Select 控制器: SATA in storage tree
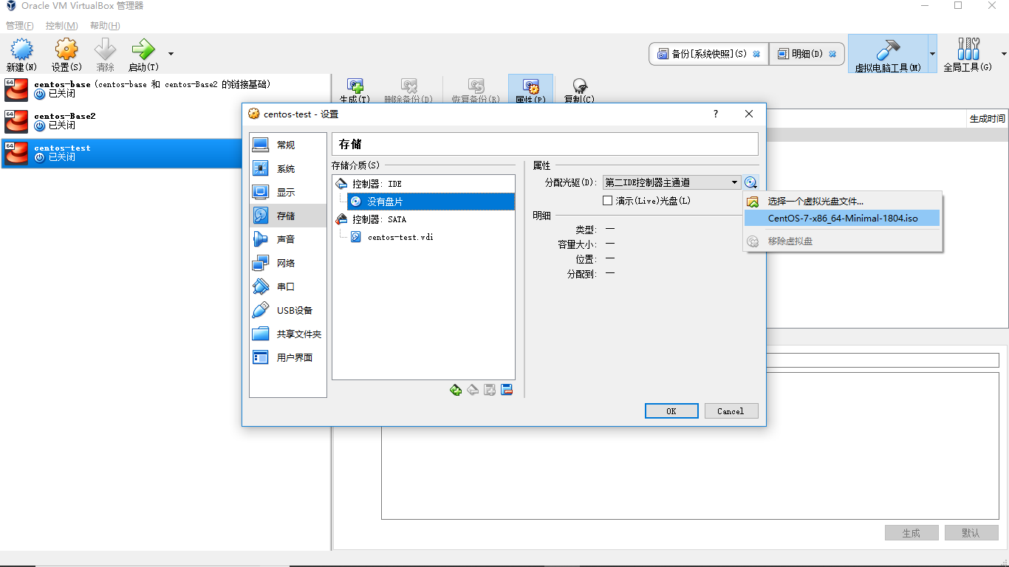1009x567 pixels. pos(424,219)
